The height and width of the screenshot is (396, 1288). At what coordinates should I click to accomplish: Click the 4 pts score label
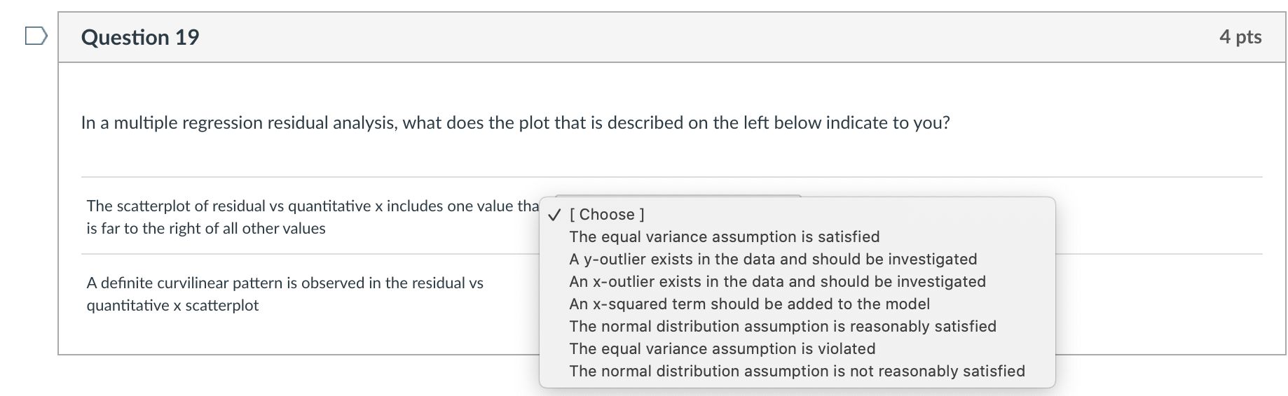point(1240,37)
